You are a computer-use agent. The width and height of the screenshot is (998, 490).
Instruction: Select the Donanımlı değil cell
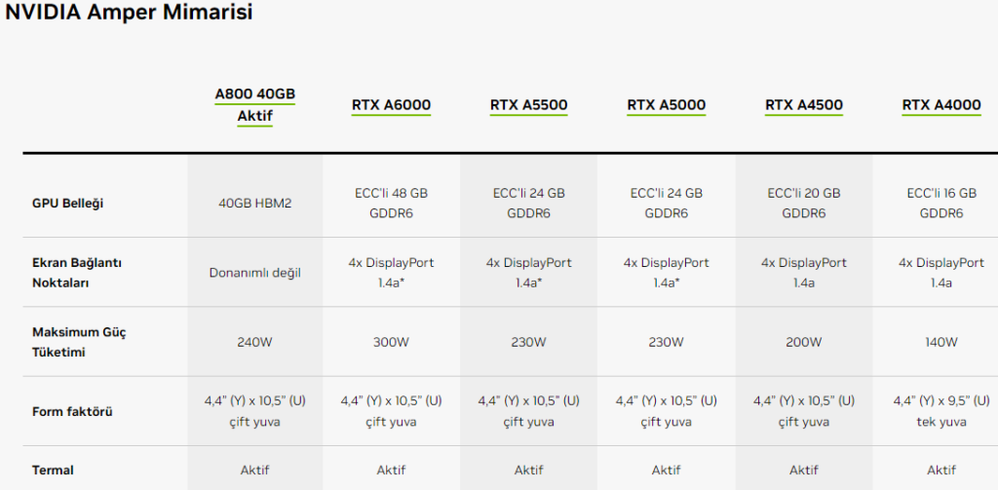[x=254, y=273]
